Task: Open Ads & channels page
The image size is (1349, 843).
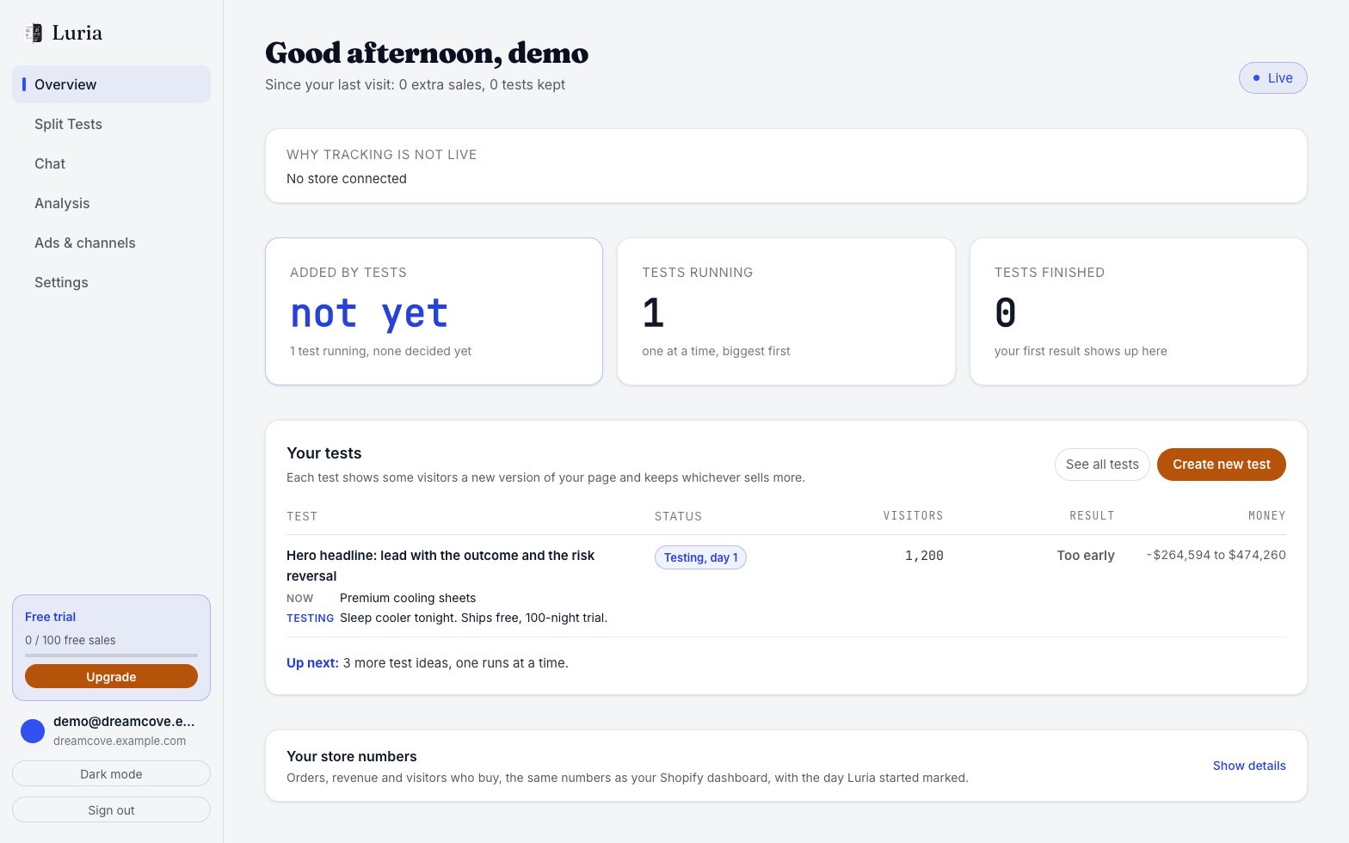Action: [x=111, y=243]
